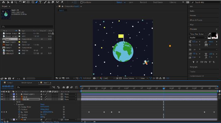Select the Zoom magnifier tool
This screenshot has width=221, height=123.
click(16, 2)
